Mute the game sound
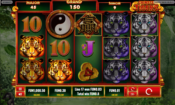This screenshot has width=175, height=105. click(x=20, y=94)
